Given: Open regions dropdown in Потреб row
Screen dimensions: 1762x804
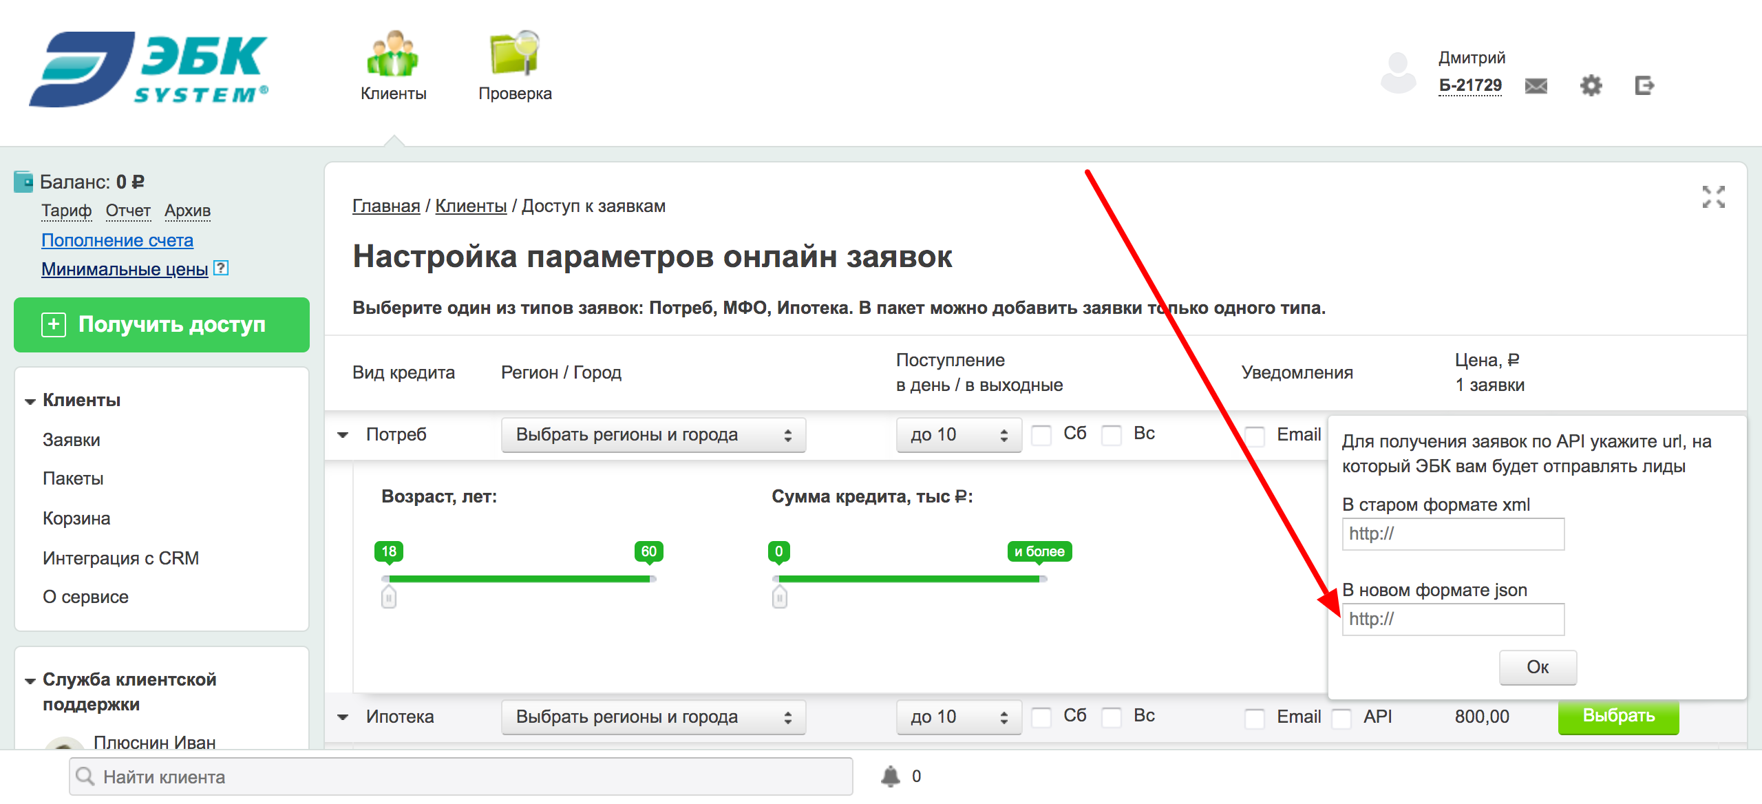Looking at the screenshot, I should pos(653,435).
